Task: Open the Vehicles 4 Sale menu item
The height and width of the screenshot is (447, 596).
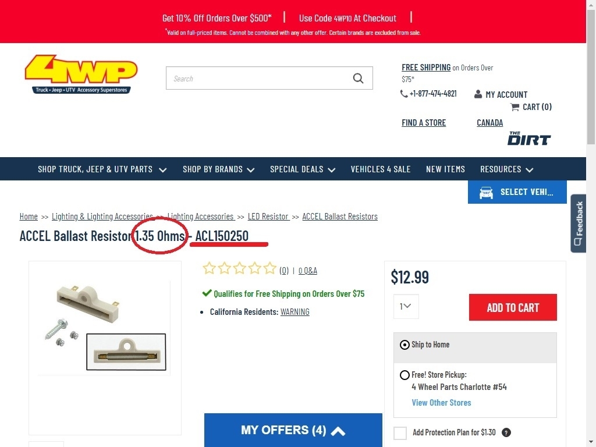Action: click(381, 169)
